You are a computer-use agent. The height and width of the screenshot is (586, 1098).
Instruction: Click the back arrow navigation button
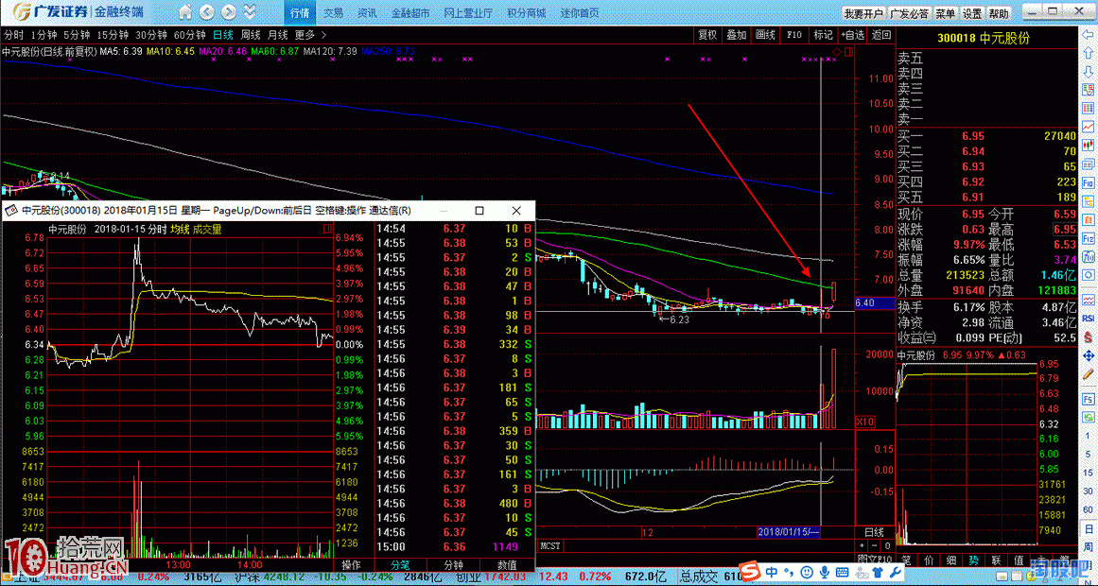[x=206, y=12]
